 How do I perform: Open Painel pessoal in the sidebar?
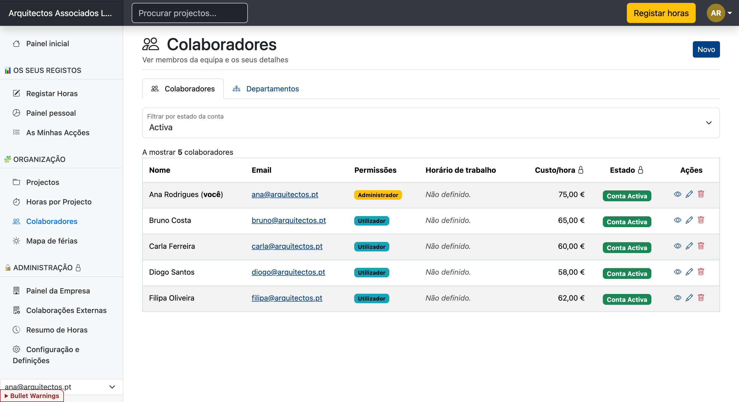(x=51, y=113)
